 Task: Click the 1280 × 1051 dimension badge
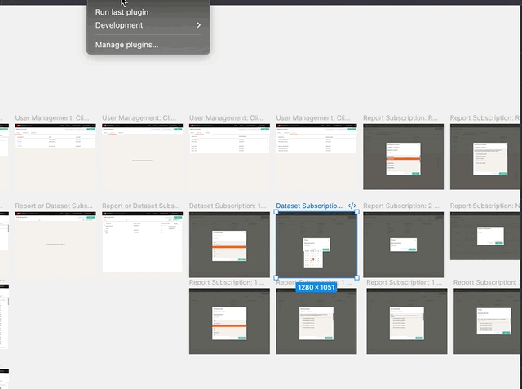[316, 287]
